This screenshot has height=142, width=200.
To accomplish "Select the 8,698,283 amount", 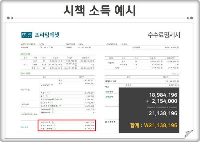I will [89, 84].
